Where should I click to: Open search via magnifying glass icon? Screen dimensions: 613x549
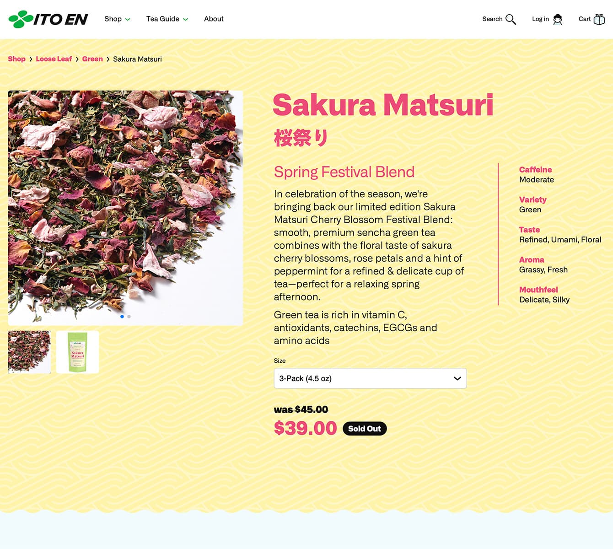(511, 19)
